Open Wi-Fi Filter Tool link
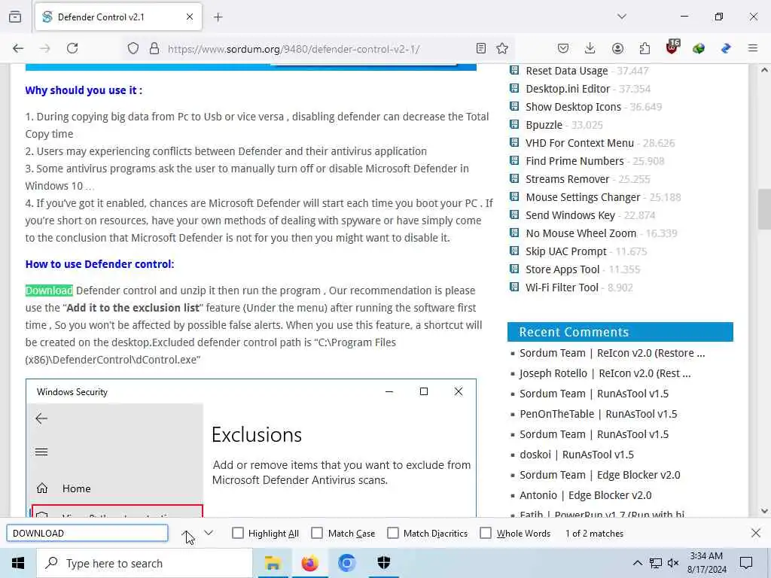 [x=562, y=287]
